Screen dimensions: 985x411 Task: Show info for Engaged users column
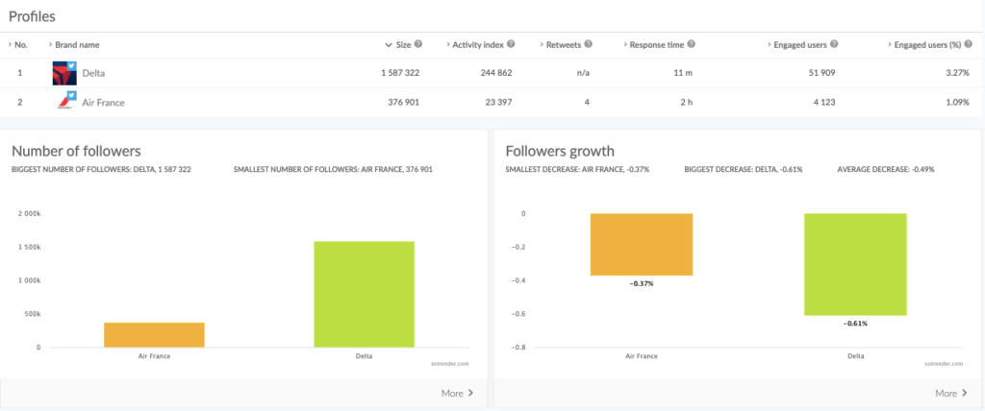click(x=834, y=44)
